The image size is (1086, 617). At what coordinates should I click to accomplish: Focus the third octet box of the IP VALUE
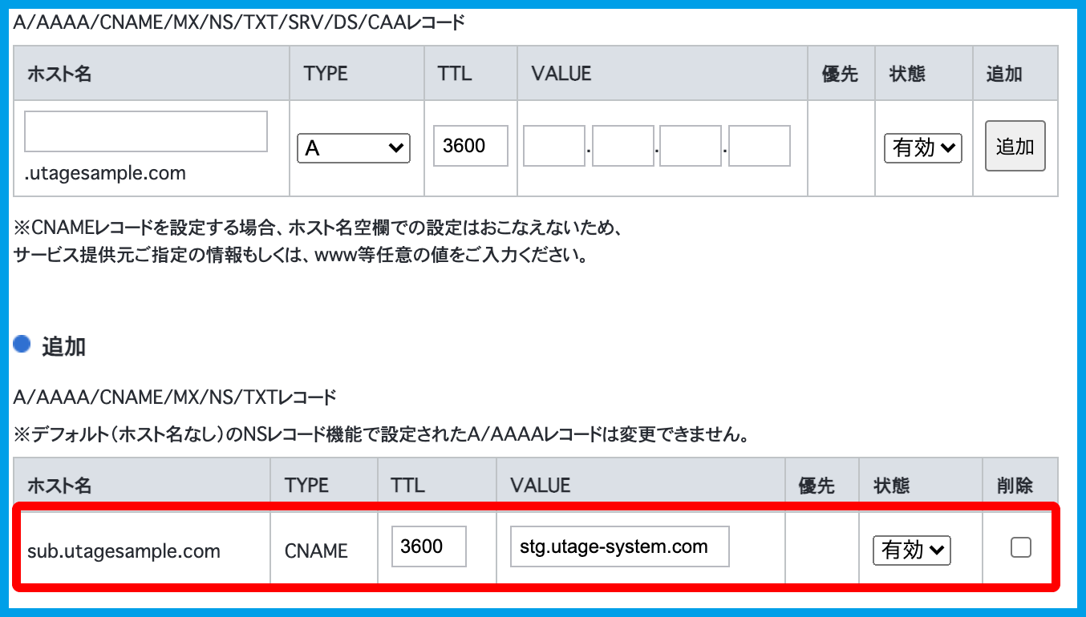691,146
